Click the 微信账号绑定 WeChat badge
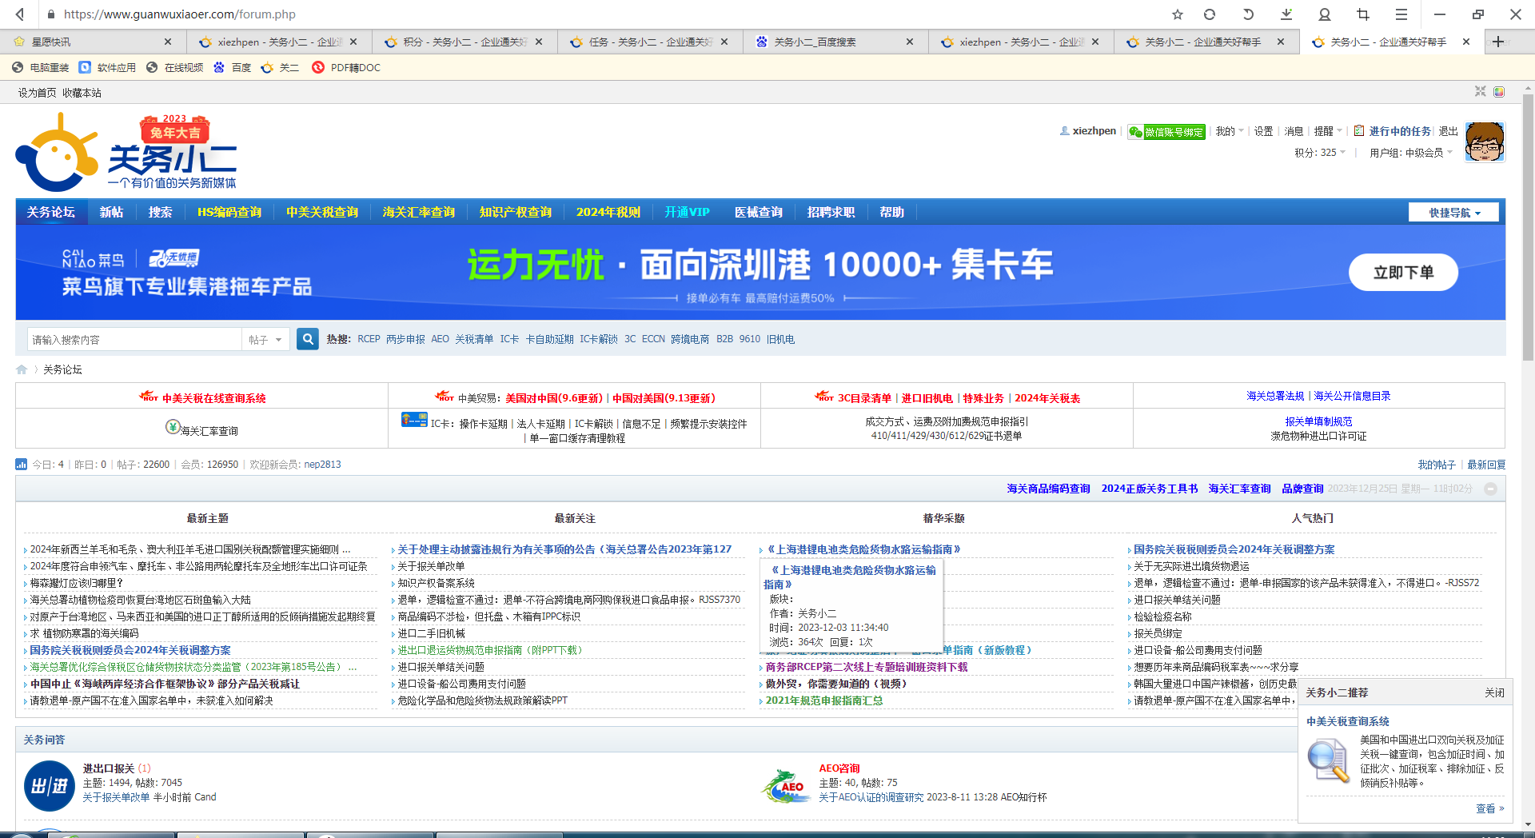This screenshot has width=1535, height=838. (1166, 132)
